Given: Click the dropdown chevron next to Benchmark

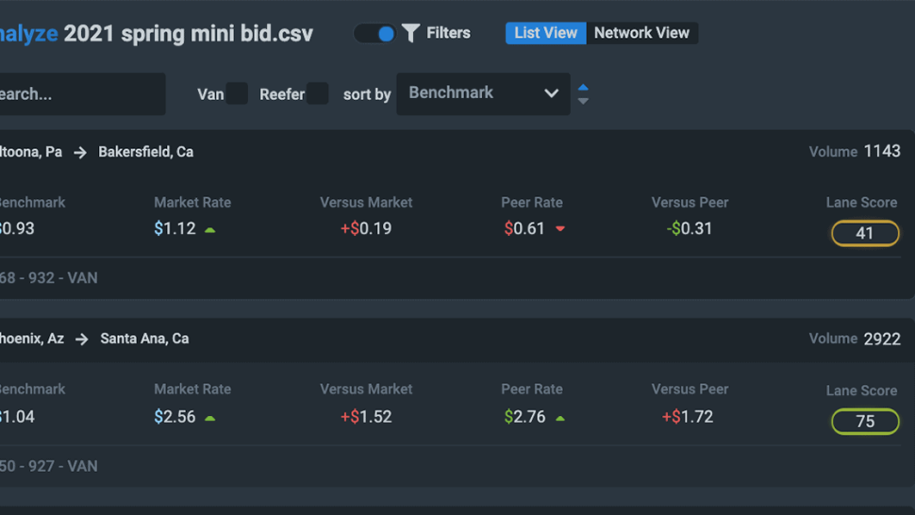Looking at the screenshot, I should point(551,93).
